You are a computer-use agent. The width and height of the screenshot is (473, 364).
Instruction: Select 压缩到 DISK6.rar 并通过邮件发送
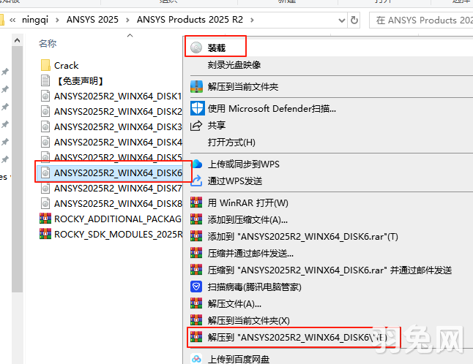tap(329, 270)
